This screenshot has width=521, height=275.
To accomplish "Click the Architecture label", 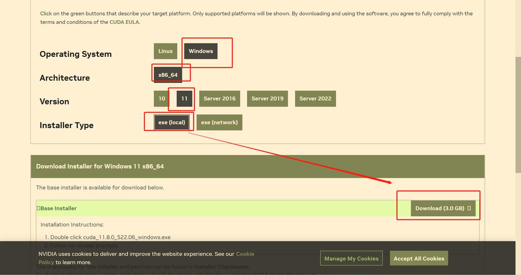I will pos(65,78).
